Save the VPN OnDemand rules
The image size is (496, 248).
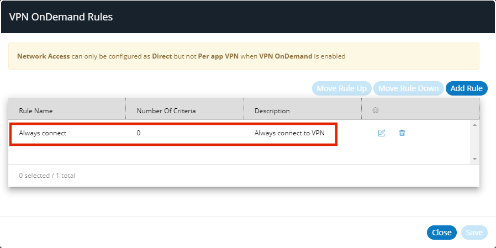point(474,233)
